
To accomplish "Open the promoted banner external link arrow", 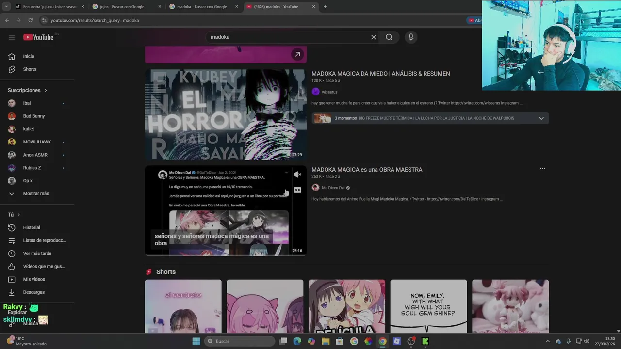I will coord(297,54).
